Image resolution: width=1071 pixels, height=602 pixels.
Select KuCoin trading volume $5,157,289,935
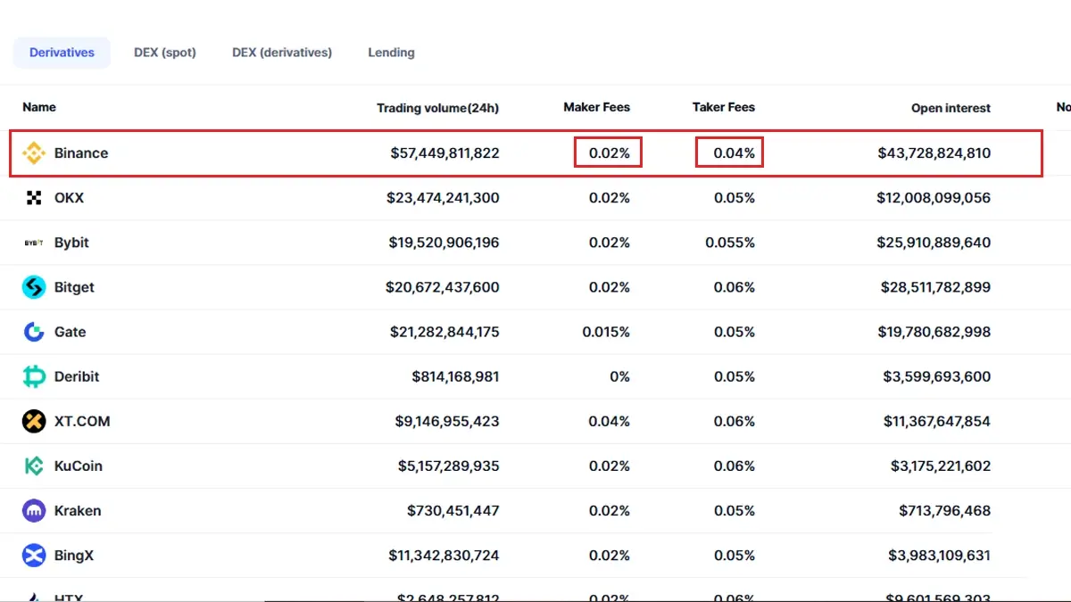(x=449, y=466)
